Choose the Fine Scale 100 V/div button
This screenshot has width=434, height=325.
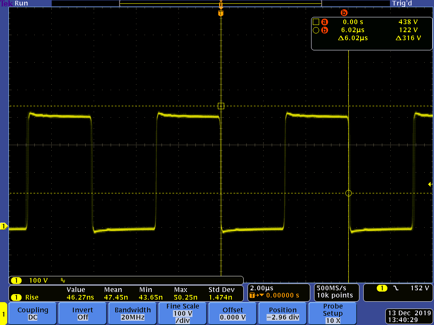(x=182, y=313)
